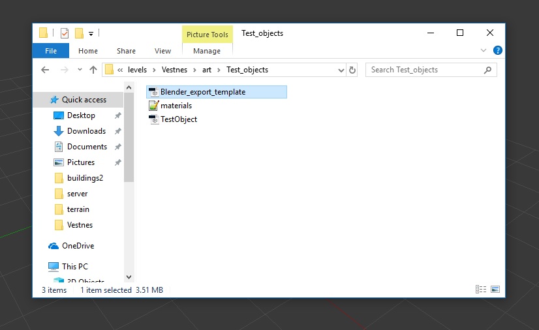Switch to Large icons view in status bar
This screenshot has width=539, height=330.
[x=495, y=289]
